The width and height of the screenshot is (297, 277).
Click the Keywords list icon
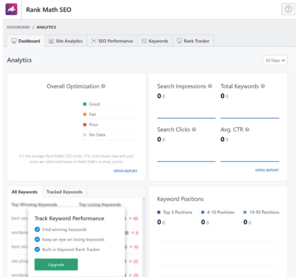[x=144, y=41]
